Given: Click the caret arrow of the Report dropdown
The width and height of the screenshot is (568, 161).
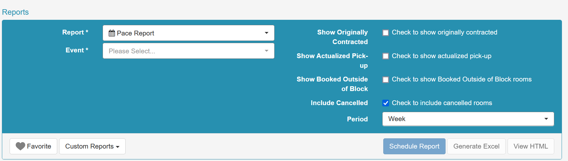Looking at the screenshot, I should point(267,33).
